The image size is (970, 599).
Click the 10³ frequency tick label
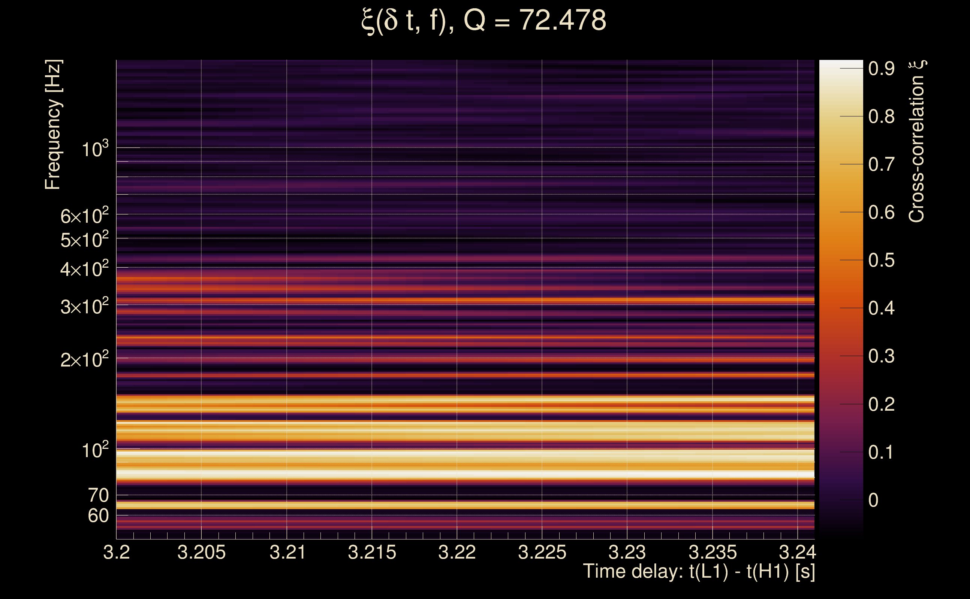(95, 149)
